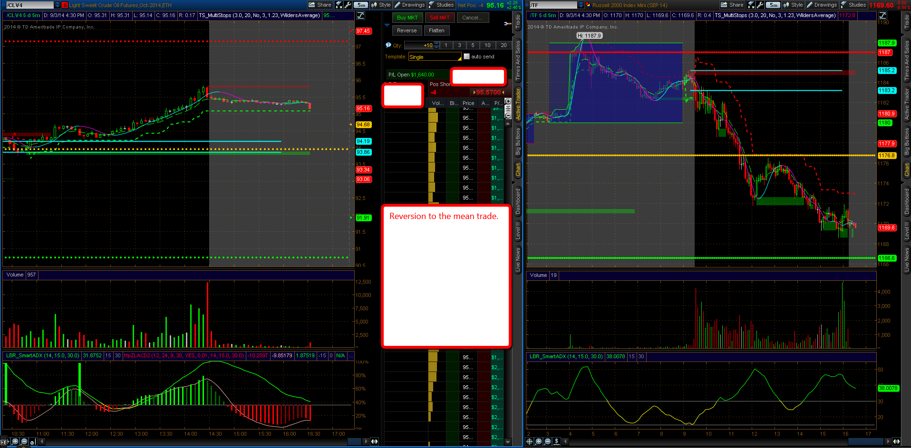Open Share menu on the /TF chart
911x448 pixels.
(732, 5)
